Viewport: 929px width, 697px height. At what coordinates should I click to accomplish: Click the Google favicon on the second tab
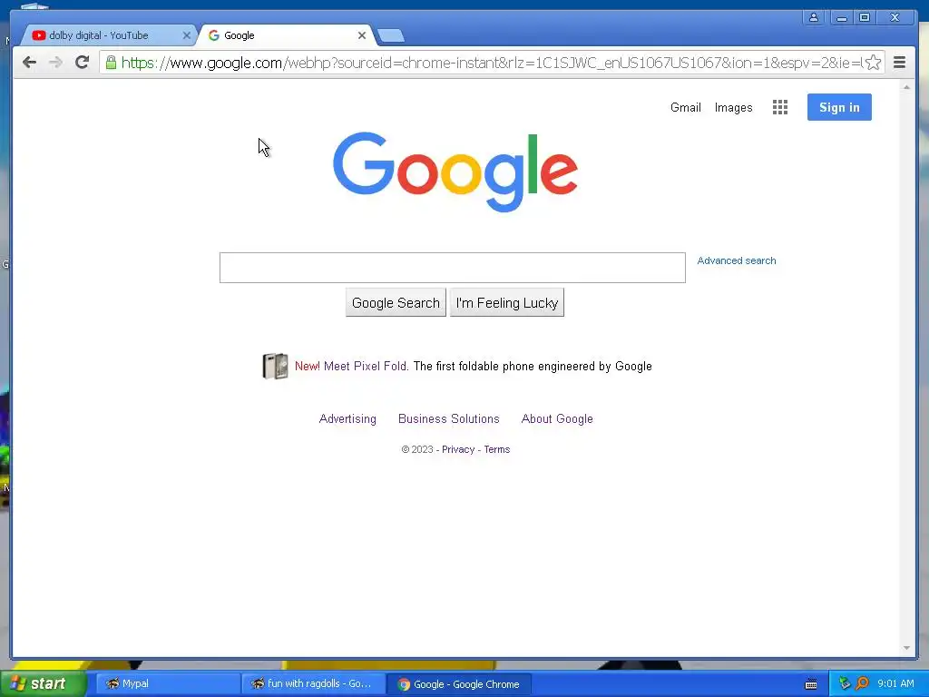(x=214, y=35)
